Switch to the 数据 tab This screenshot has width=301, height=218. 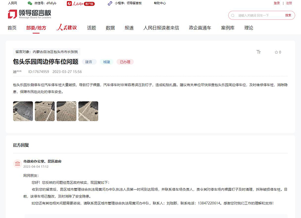(x=110, y=27)
